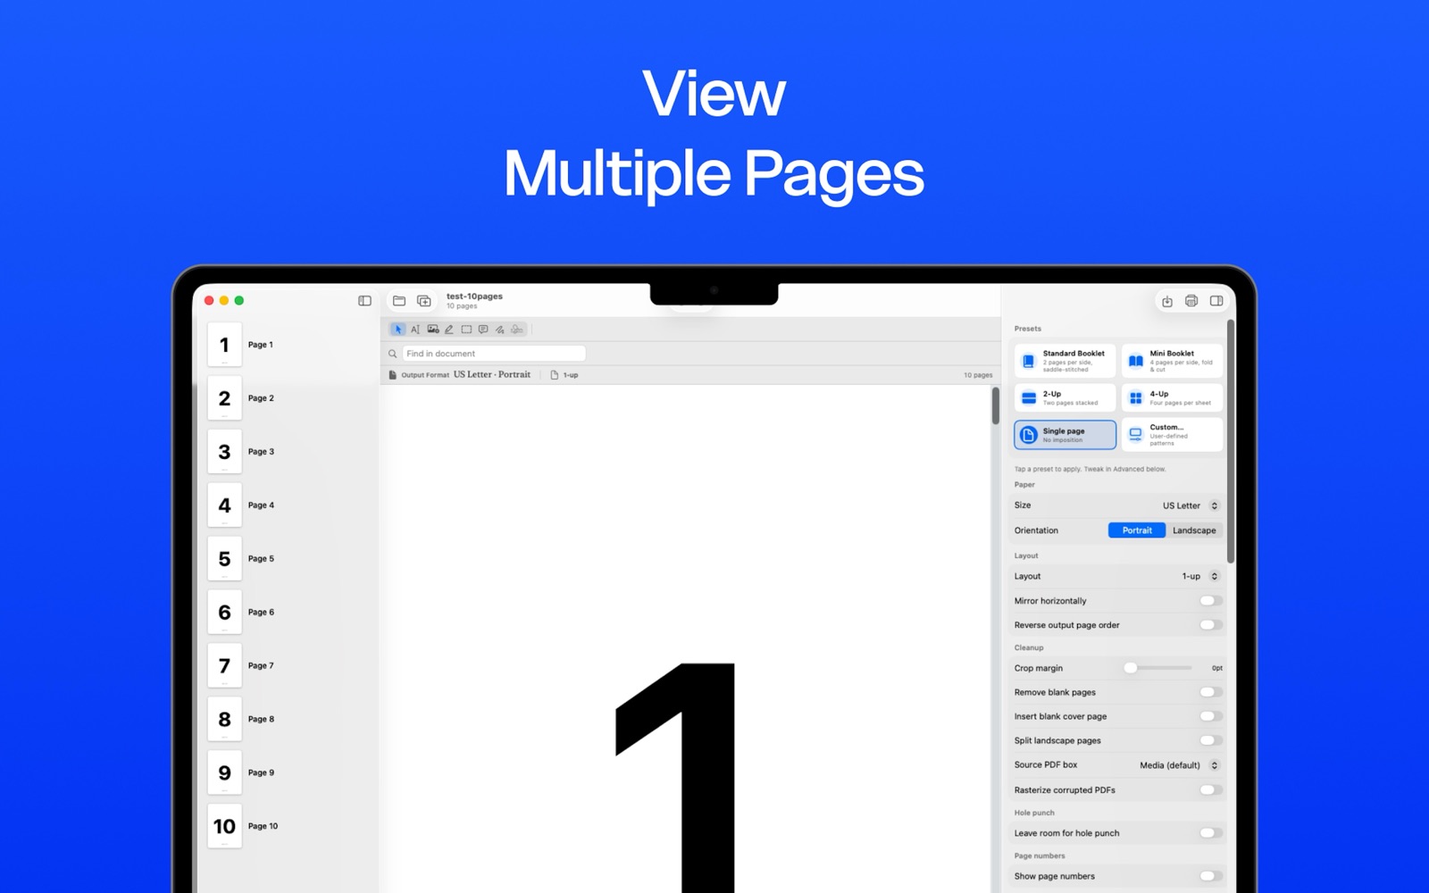
Task: Enable Insert blank cover page
Action: point(1211,716)
